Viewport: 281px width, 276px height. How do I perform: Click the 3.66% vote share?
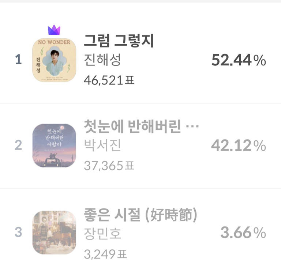[x=243, y=232]
